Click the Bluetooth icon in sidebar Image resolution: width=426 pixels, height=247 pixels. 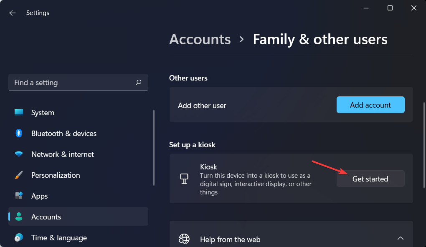[19, 134]
